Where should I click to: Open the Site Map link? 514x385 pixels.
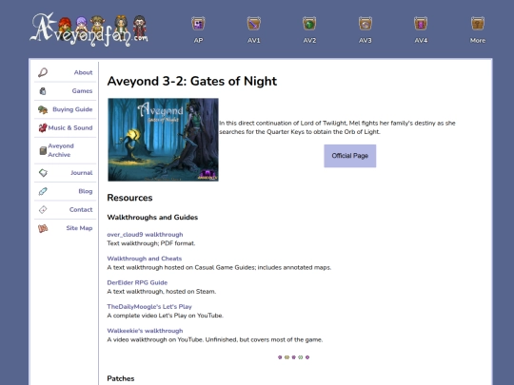pyautogui.click(x=66, y=228)
